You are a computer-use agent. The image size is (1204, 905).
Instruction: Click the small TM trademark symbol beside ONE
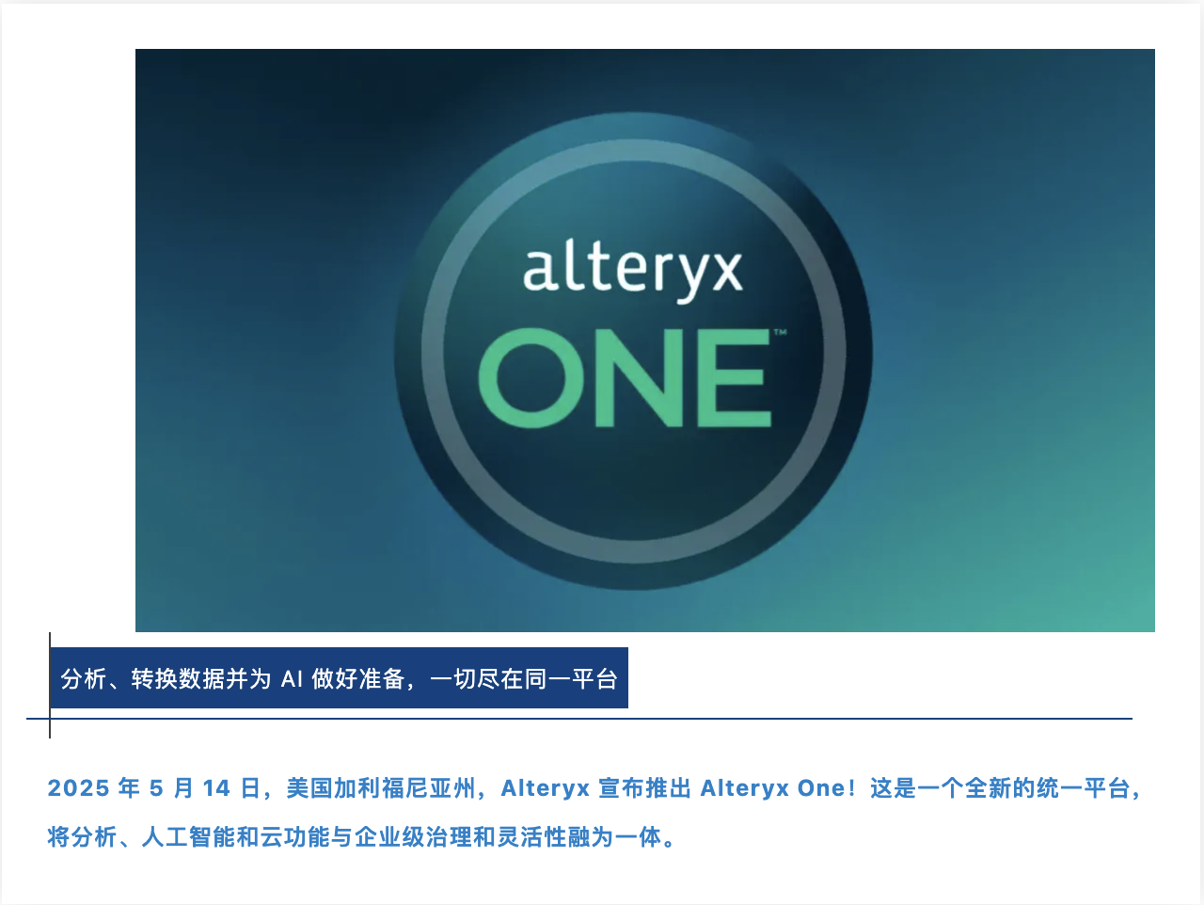click(x=780, y=332)
